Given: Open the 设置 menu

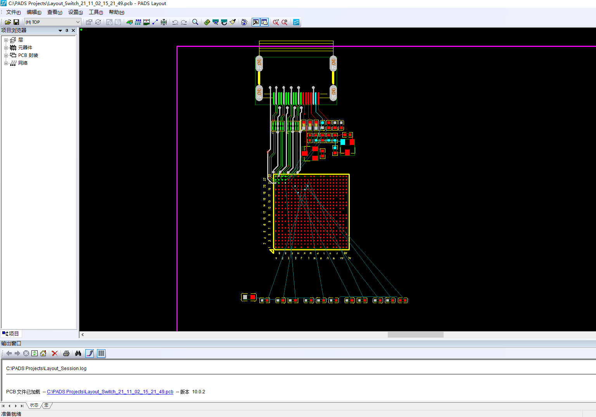Looking at the screenshot, I should click(x=76, y=12).
